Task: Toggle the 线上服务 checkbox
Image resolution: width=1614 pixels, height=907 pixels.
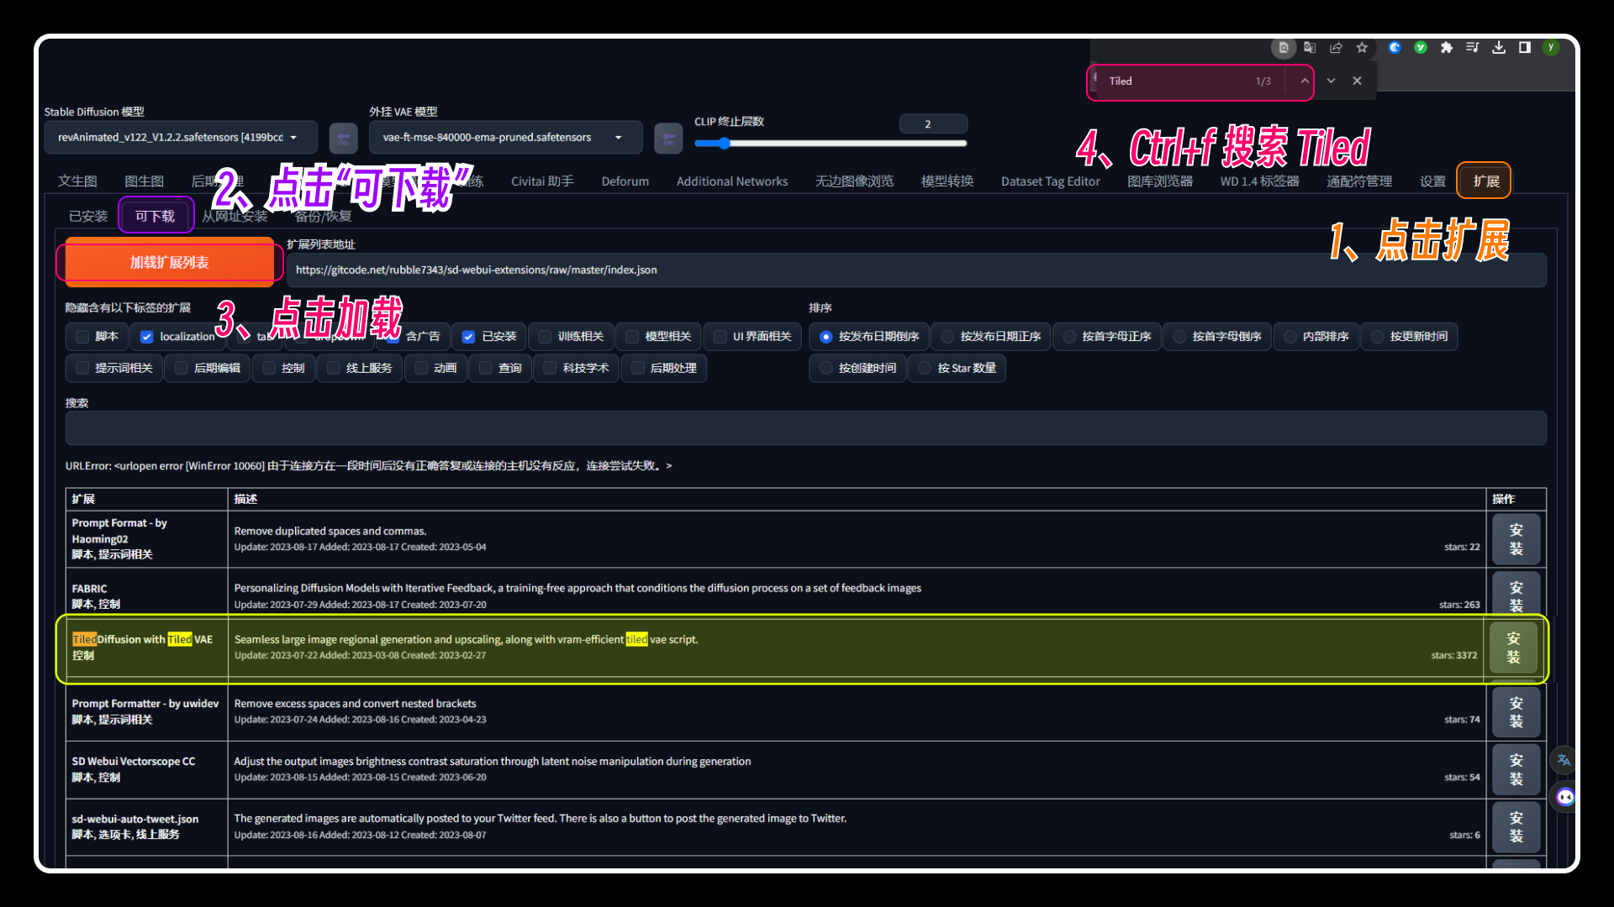Action: coord(334,368)
